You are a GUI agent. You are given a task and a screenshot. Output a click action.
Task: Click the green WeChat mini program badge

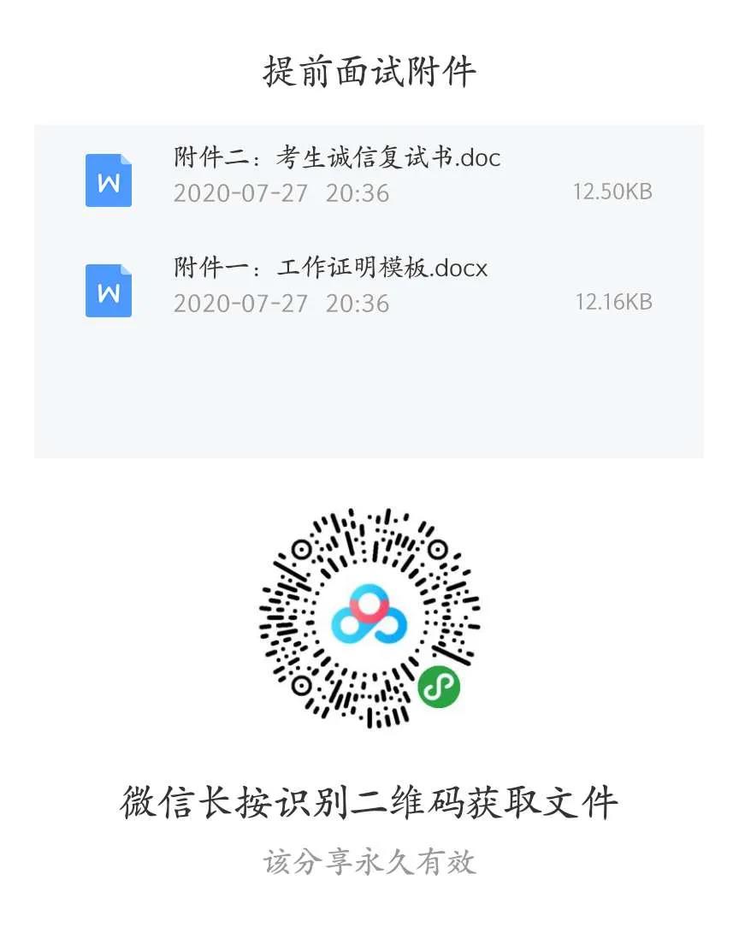[439, 687]
